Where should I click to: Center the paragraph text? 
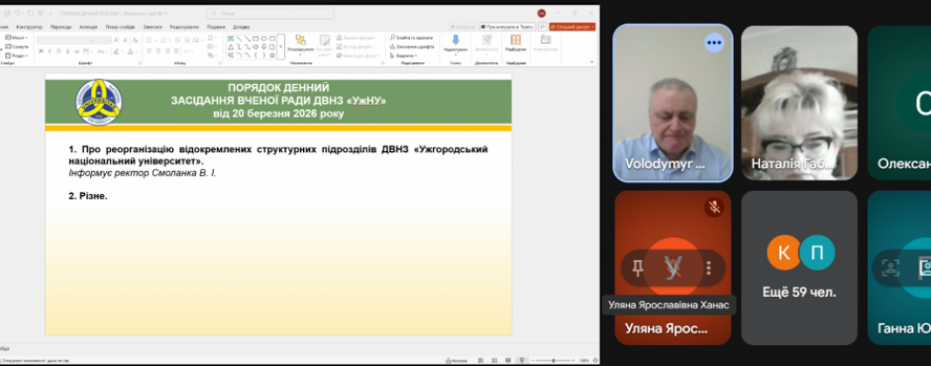157,51
